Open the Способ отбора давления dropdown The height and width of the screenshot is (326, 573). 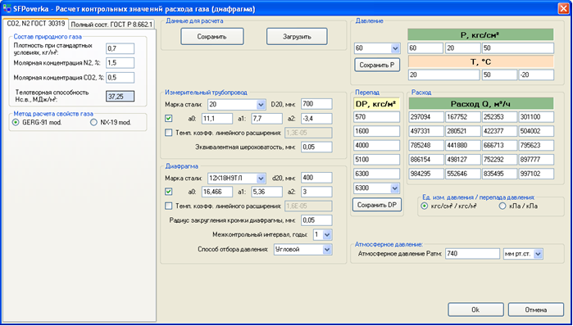click(303, 249)
